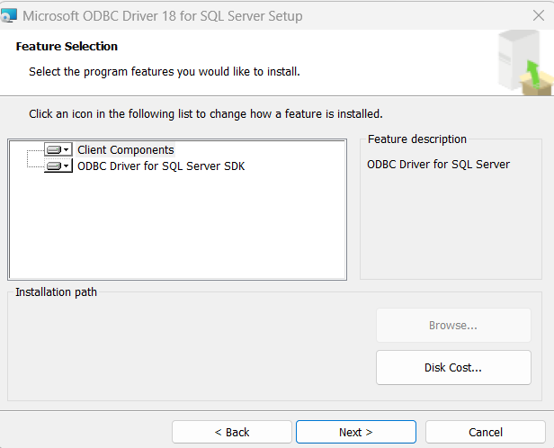
Task: Click the ODBC Driver SDK drive icon
Action: pos(54,166)
